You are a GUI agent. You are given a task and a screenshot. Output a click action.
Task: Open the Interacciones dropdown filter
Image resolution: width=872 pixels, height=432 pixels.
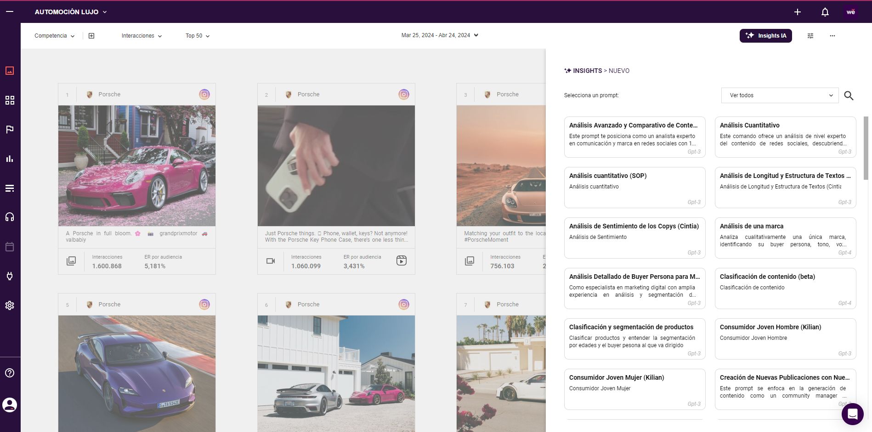pos(141,35)
